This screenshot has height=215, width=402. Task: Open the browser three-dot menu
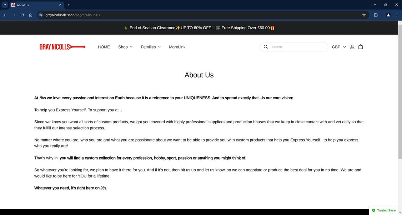click(397, 15)
